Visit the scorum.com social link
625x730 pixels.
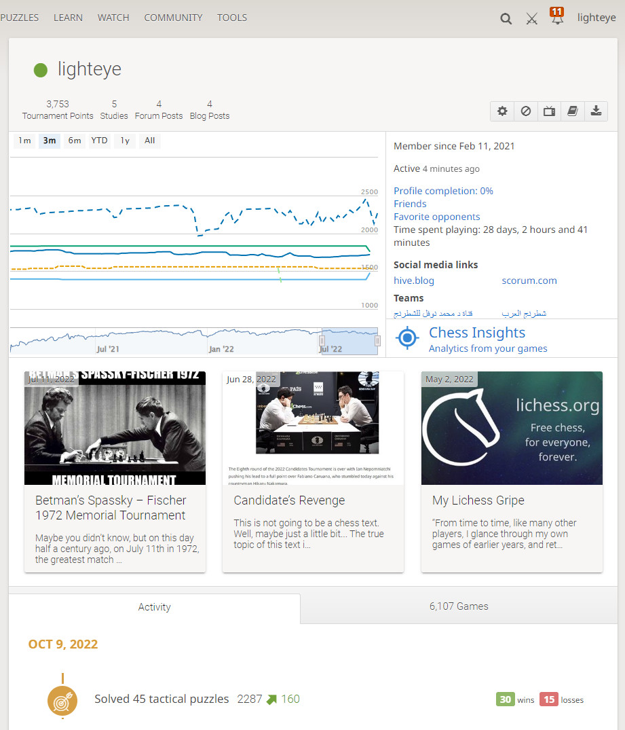[x=529, y=280]
